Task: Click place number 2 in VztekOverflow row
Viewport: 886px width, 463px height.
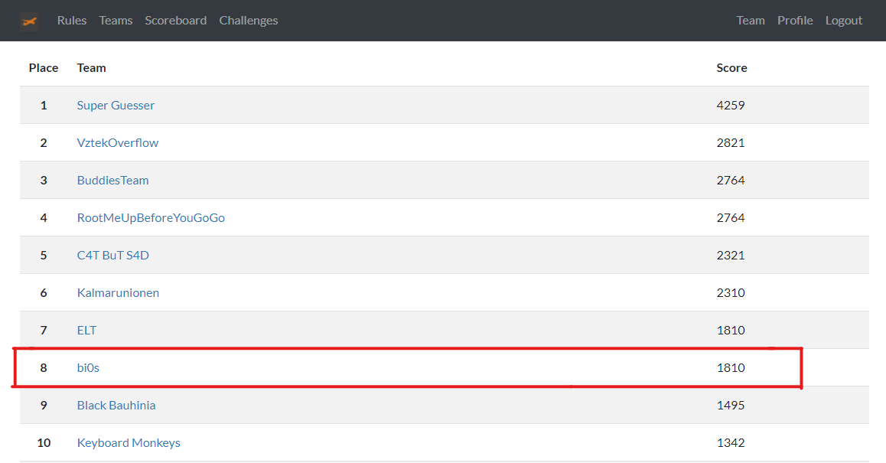Action: 44,142
